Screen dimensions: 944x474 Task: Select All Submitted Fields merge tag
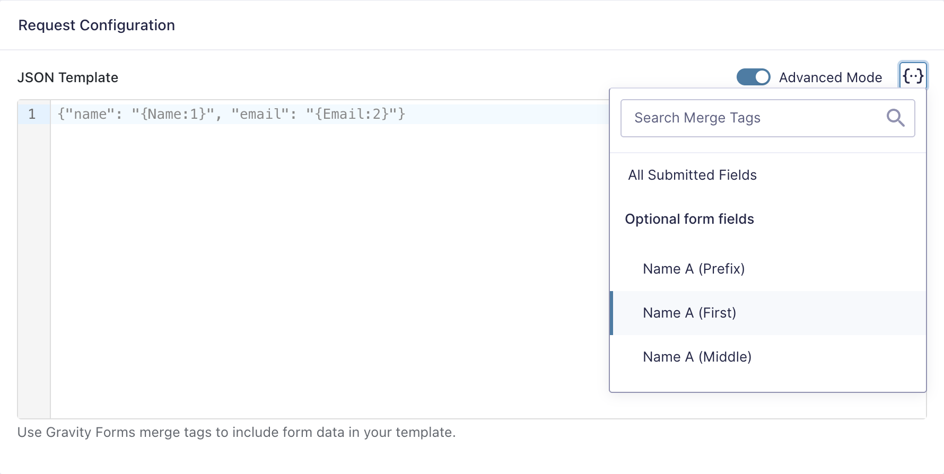pos(692,175)
